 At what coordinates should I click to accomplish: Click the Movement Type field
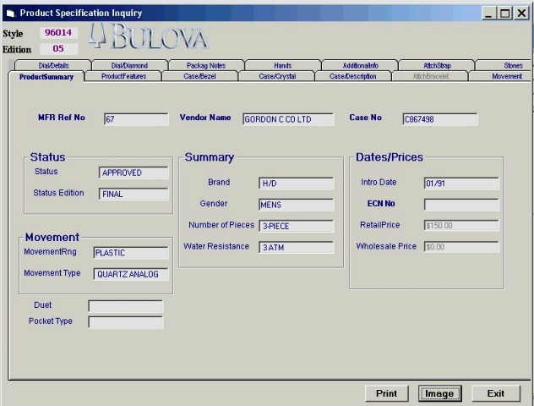pyautogui.click(x=131, y=274)
